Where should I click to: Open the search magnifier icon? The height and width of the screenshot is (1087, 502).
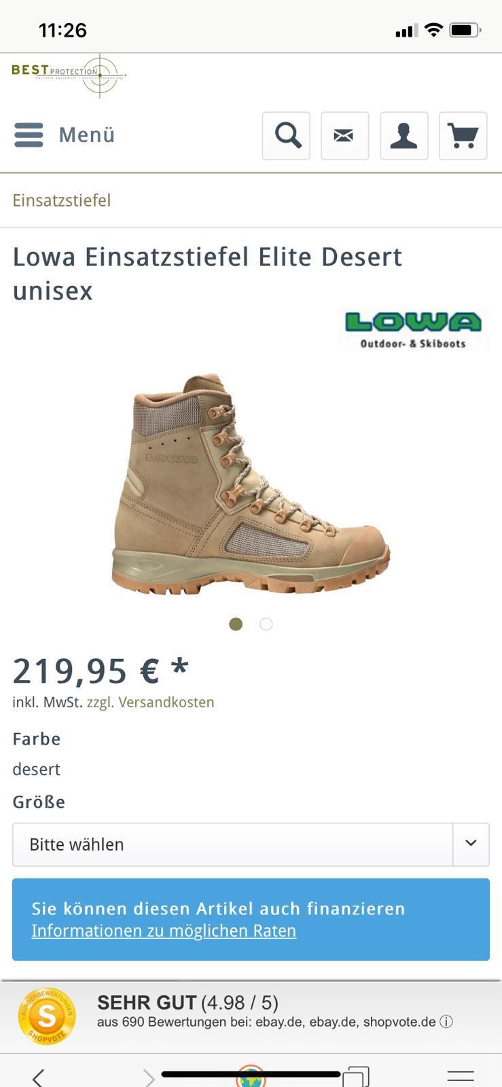[286, 136]
